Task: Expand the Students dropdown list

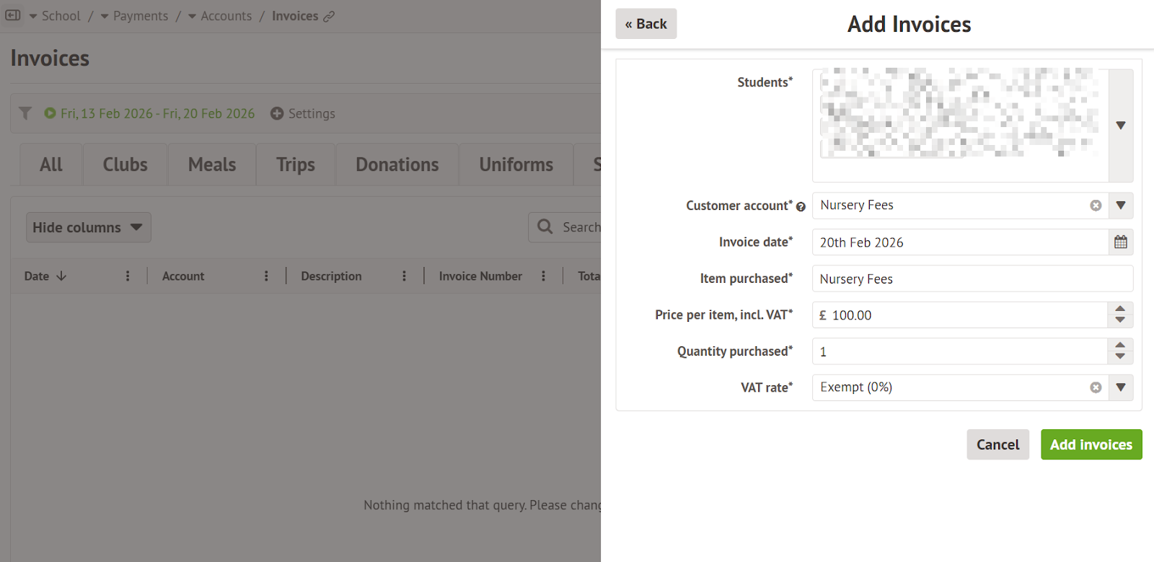Action: click(1120, 126)
